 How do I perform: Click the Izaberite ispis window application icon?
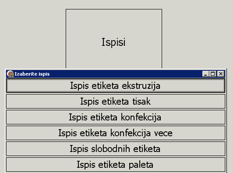10,74
